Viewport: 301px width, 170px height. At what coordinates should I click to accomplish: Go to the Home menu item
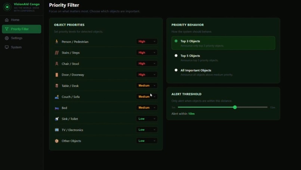22,20
